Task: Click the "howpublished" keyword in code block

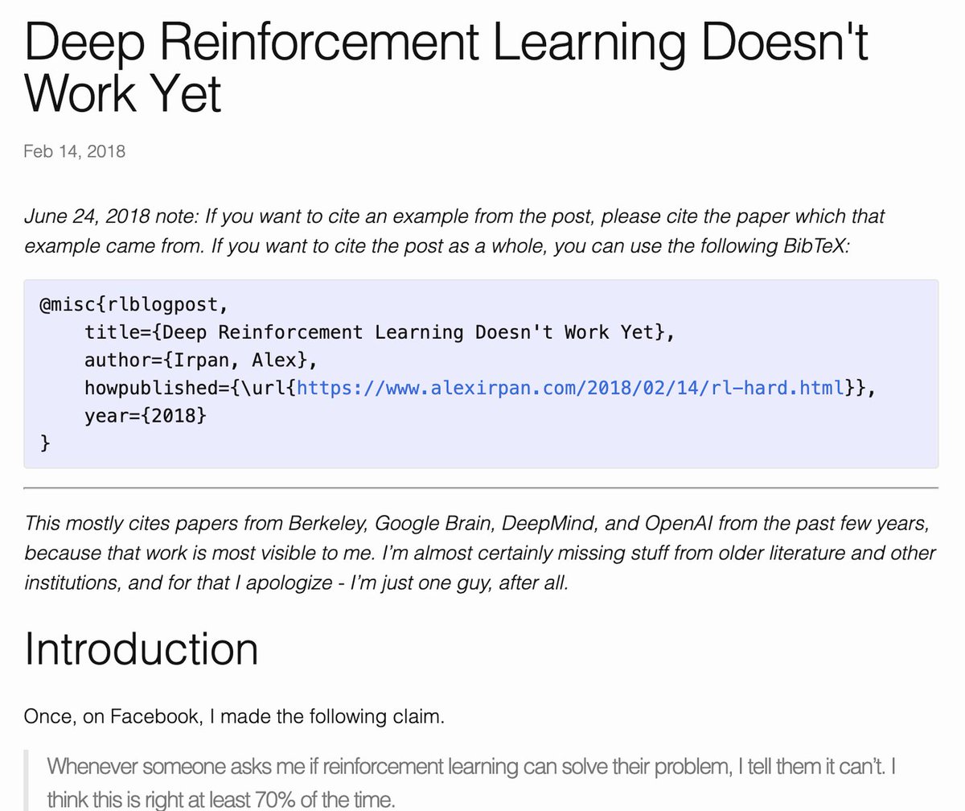Action: (x=150, y=388)
